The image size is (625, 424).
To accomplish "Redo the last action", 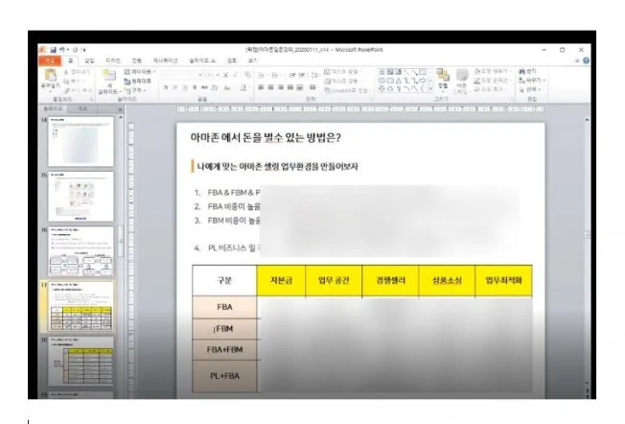I will pos(75,50).
